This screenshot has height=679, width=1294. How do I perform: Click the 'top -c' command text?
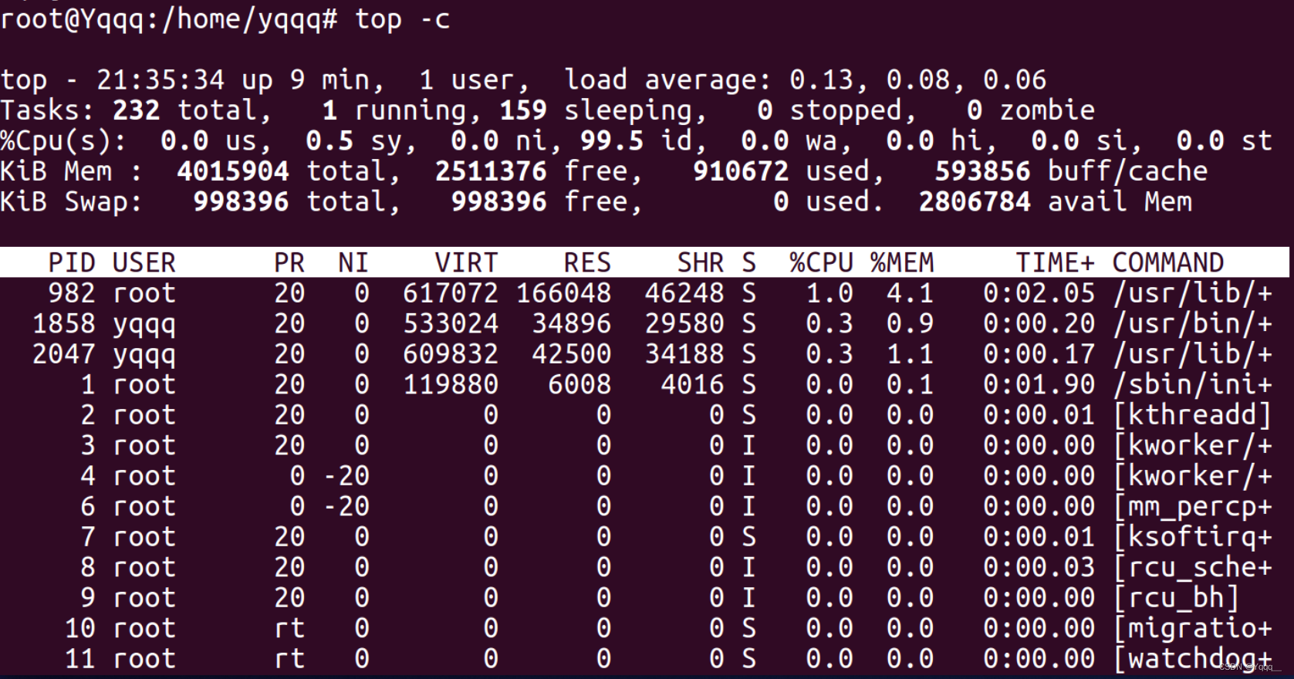coord(402,19)
